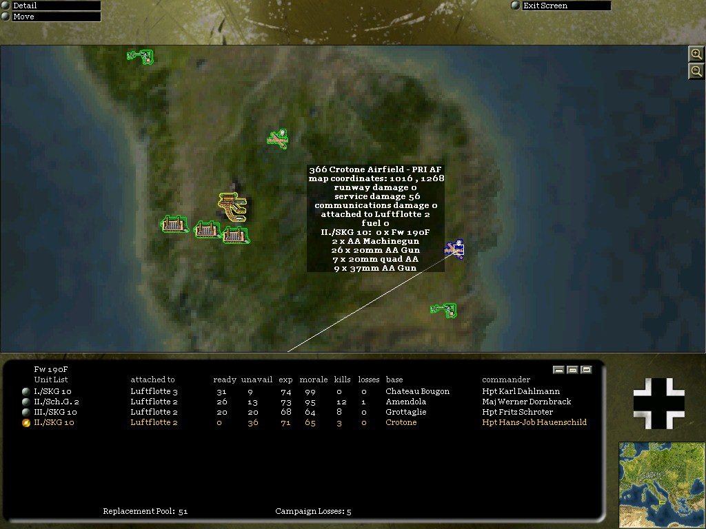Click commander 'Maj Werner Dornbrack'

click(x=526, y=402)
